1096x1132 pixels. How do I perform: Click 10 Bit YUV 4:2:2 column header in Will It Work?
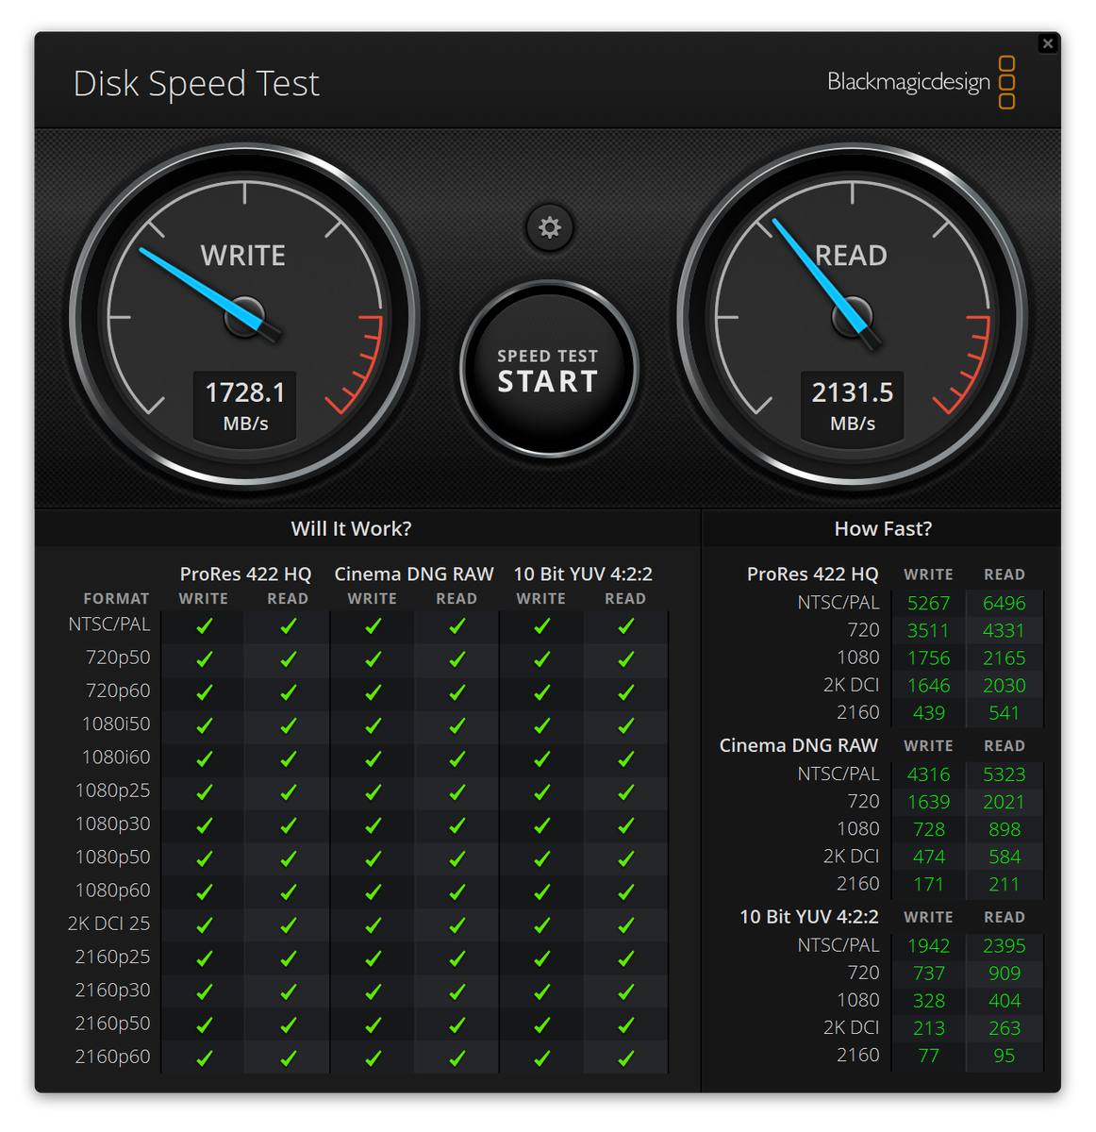(x=583, y=574)
